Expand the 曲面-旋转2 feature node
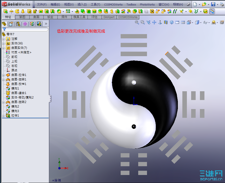The width and height of the screenshot is (225, 183). tap(3, 102)
